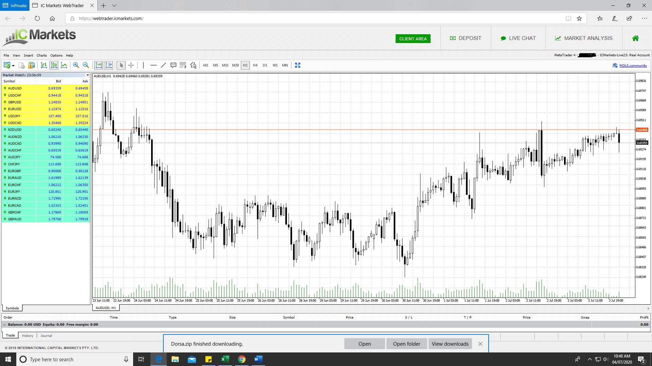Switch to candlestick chart display
652x366 pixels.
click(54, 65)
